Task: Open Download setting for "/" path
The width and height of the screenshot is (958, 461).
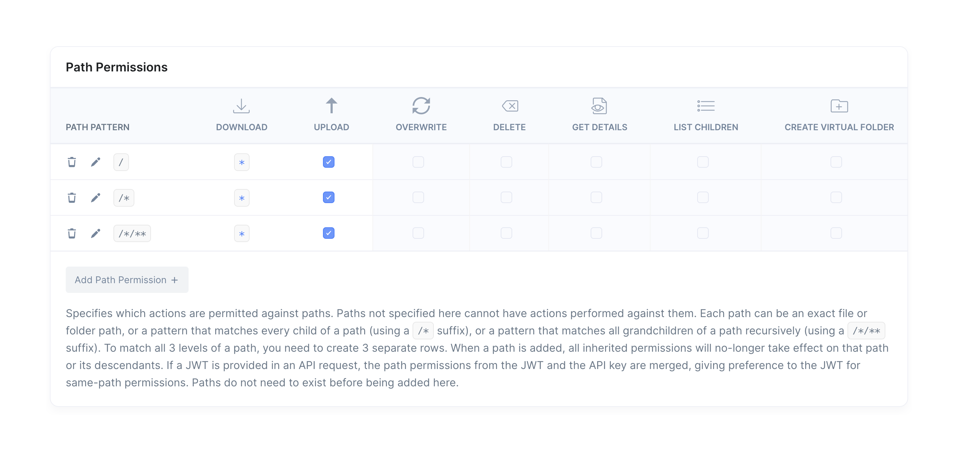Action: [242, 162]
